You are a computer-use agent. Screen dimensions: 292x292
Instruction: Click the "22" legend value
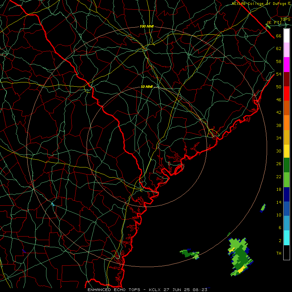point(279,176)
